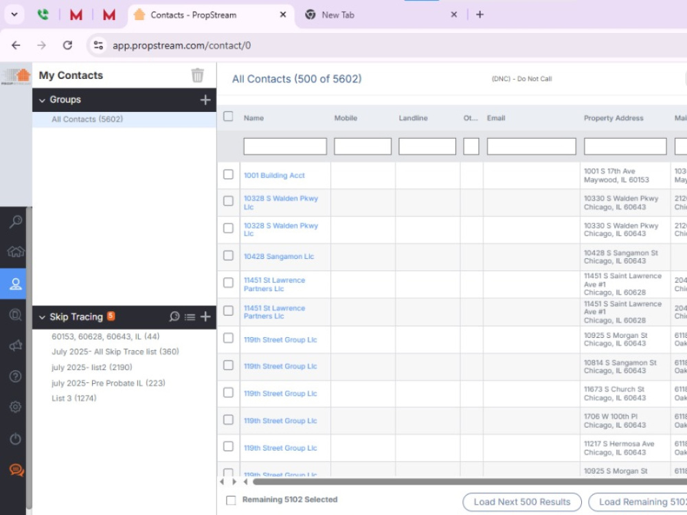Open List 3 (1274)
The image size is (687, 515).
point(74,398)
